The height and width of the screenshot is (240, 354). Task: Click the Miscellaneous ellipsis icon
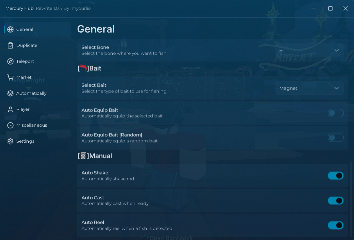click(x=10, y=125)
